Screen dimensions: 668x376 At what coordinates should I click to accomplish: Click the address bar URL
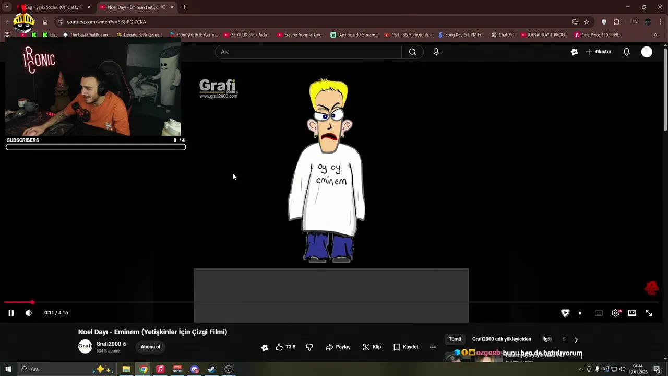pos(106,22)
